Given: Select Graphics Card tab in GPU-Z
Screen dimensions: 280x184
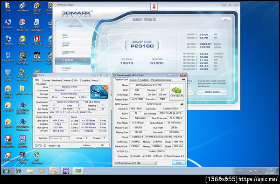Looking at the screenshot, I should 121,80.
